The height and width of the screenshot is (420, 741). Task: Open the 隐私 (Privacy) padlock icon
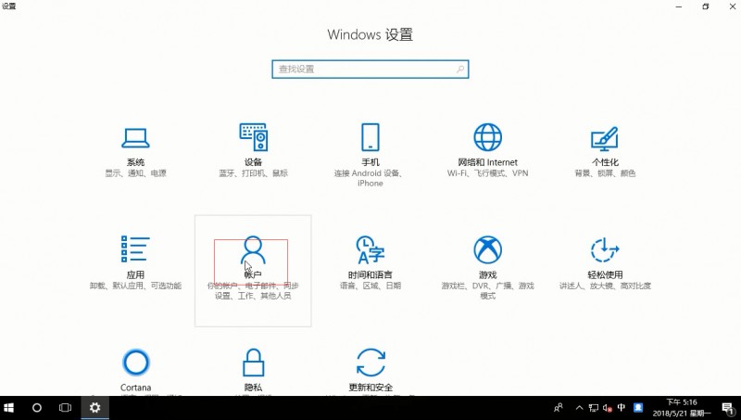pyautogui.click(x=253, y=363)
